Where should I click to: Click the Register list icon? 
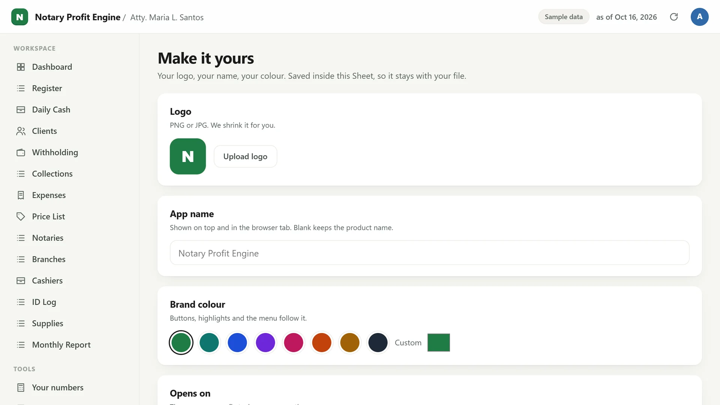coord(21,88)
